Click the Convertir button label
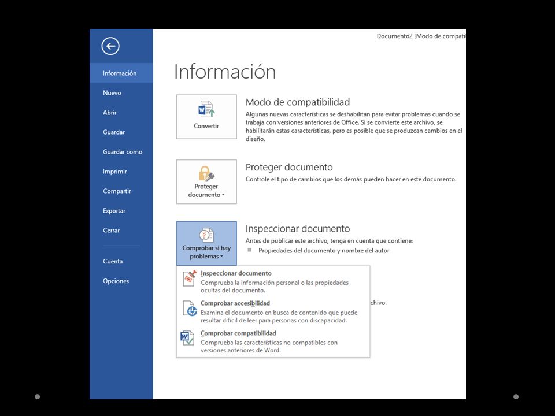555x416 pixels. pos(206,126)
